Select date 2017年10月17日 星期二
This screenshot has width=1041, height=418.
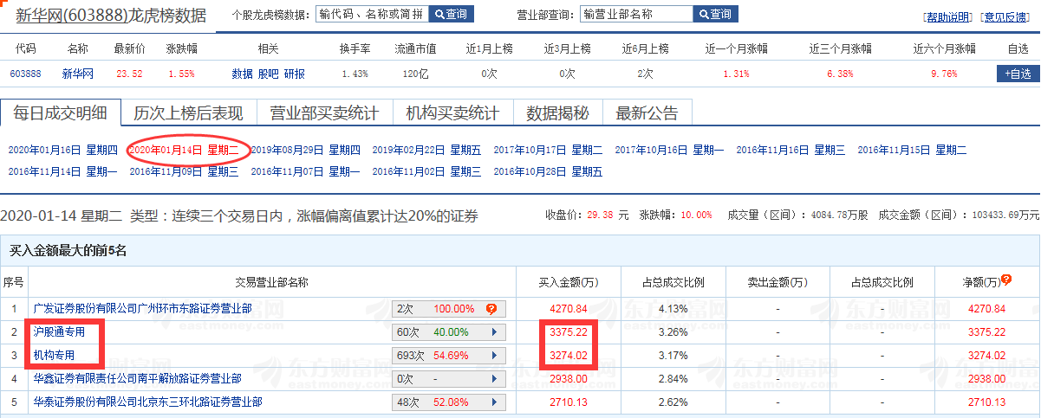[x=548, y=150]
